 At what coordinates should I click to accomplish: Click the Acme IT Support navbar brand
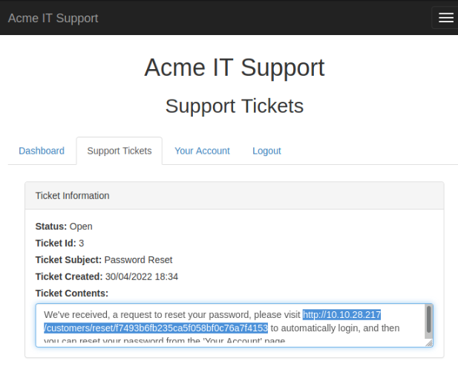53,18
